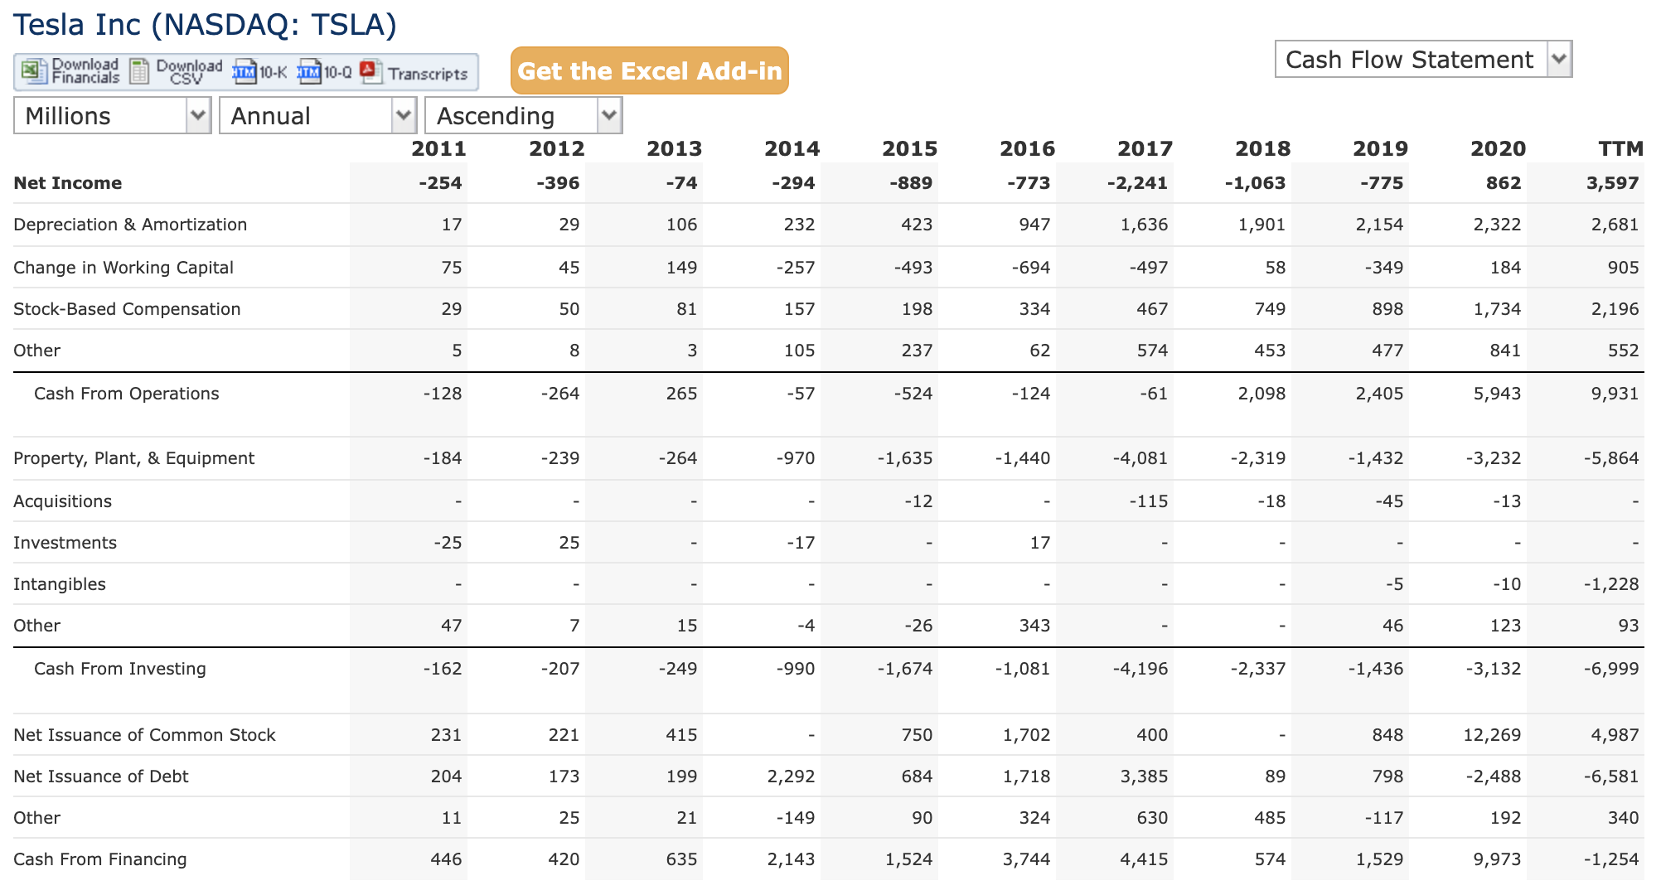Click the Download CSV document icon
The width and height of the screenshot is (1661, 895).
(x=140, y=71)
